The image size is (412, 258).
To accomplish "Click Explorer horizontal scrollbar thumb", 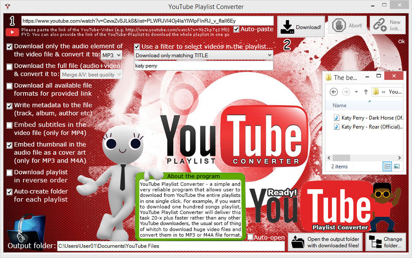I will 341,158.
